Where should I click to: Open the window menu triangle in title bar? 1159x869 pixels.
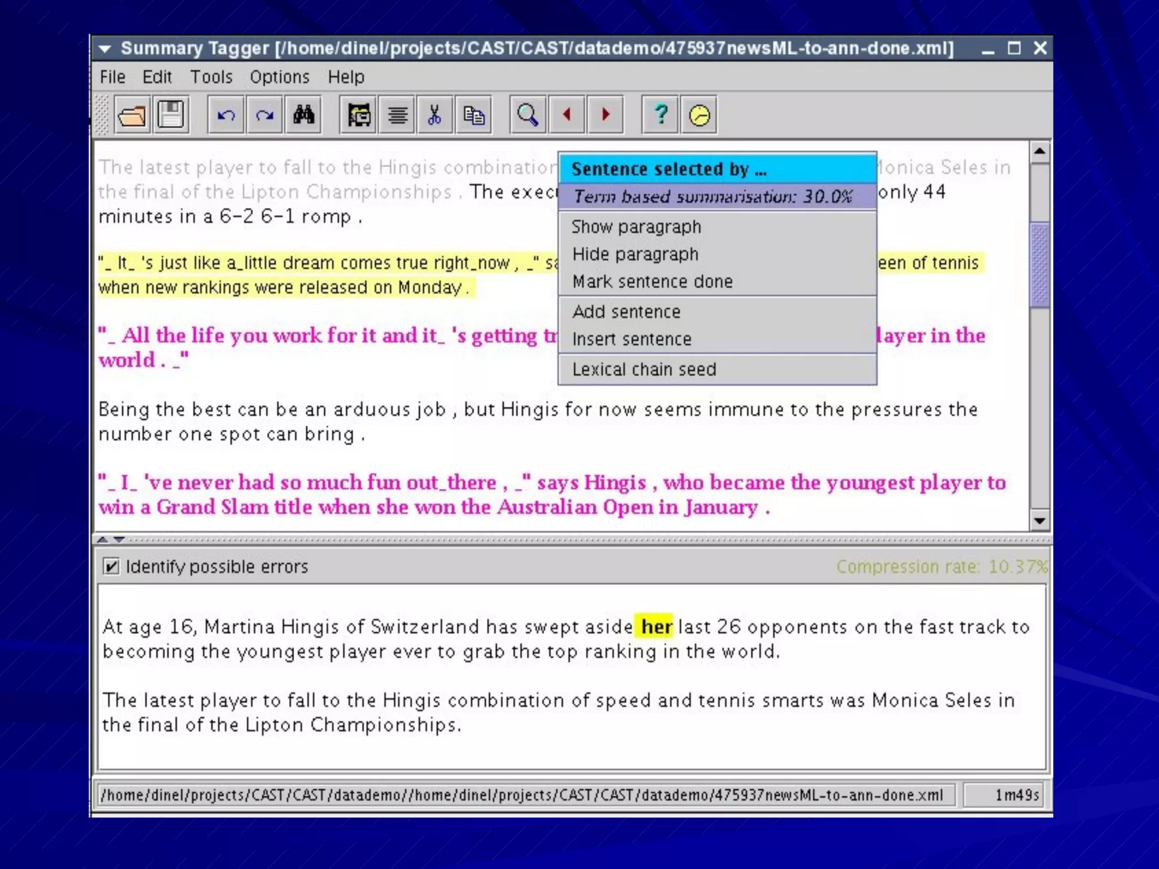coord(105,49)
